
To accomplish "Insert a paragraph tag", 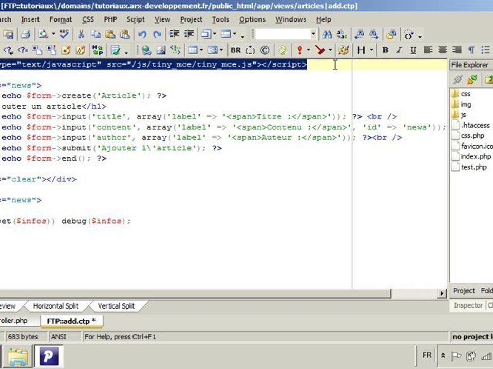I will (471, 50).
